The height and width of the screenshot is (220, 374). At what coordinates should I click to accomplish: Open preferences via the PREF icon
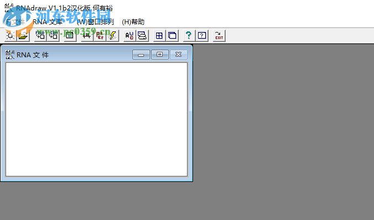[100, 36]
